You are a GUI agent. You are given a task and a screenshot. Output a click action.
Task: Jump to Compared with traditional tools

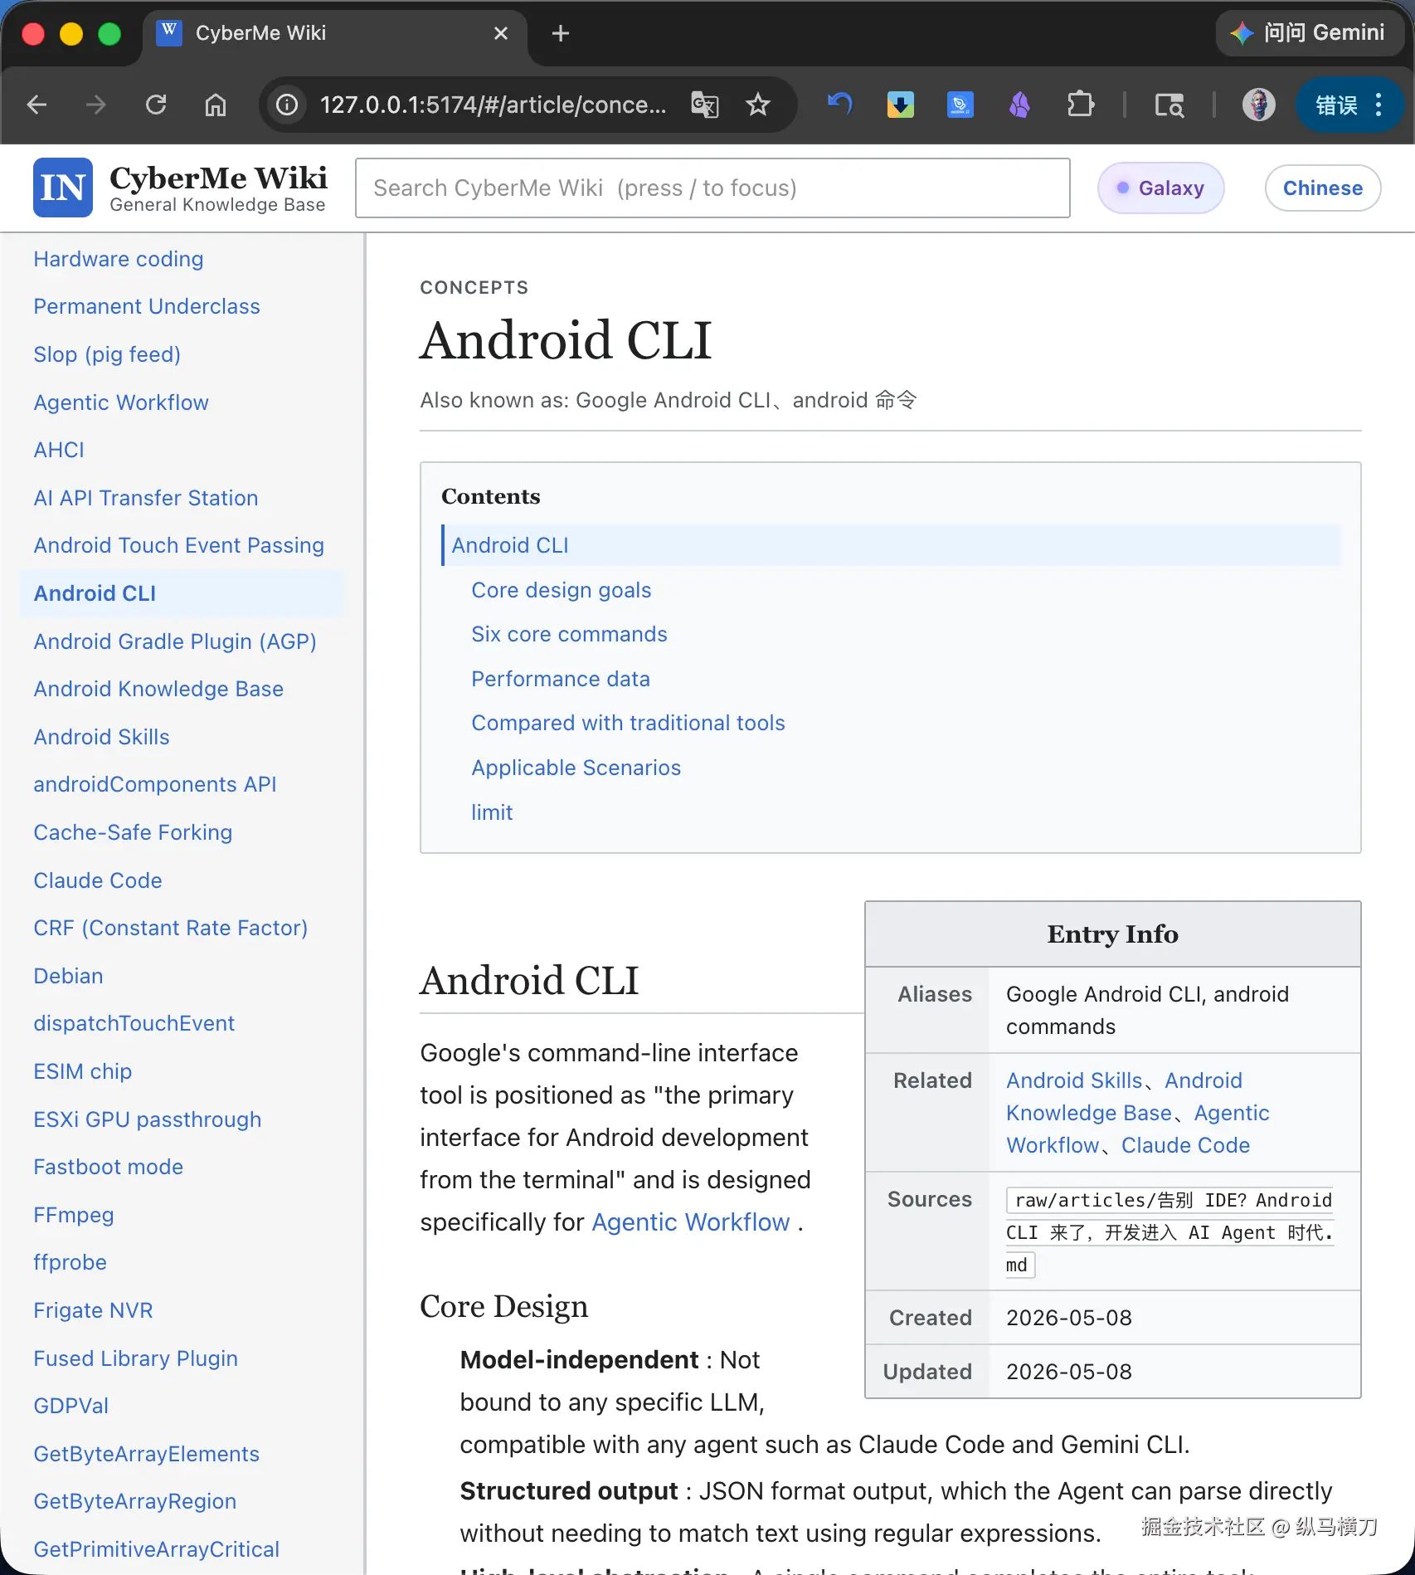pos(628,723)
